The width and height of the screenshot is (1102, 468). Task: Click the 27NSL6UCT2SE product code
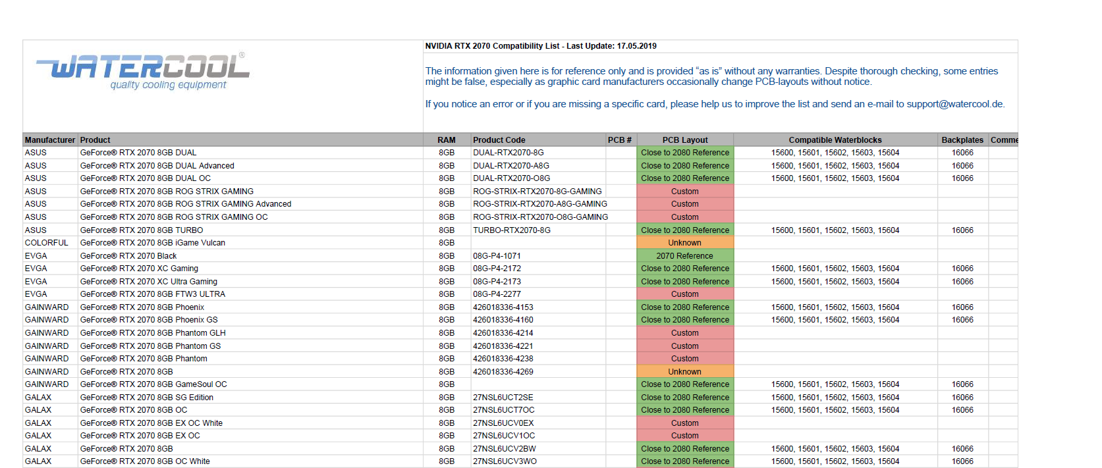[503, 398]
